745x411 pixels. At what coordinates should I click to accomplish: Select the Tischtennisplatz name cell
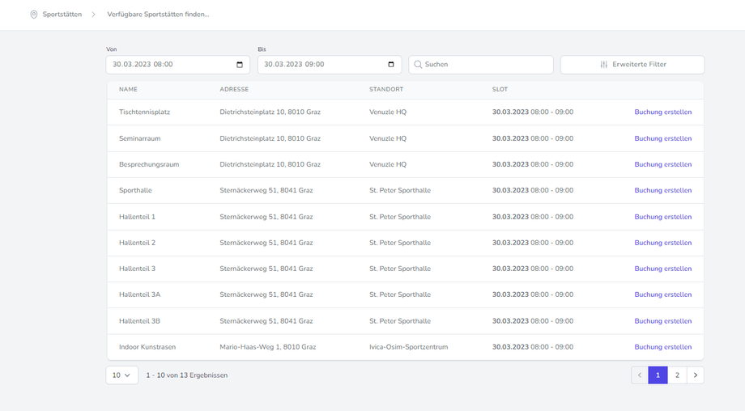click(144, 112)
